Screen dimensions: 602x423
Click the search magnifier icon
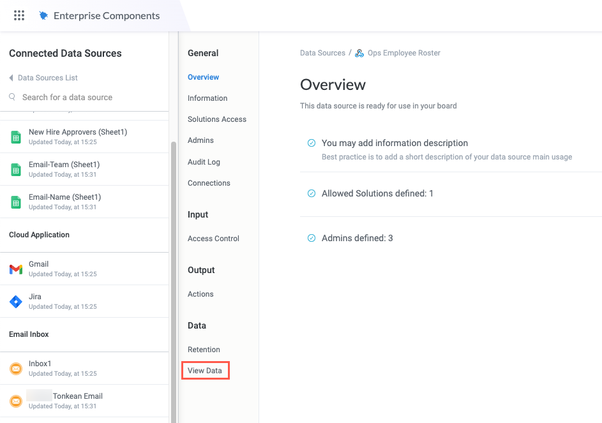pyautogui.click(x=12, y=96)
